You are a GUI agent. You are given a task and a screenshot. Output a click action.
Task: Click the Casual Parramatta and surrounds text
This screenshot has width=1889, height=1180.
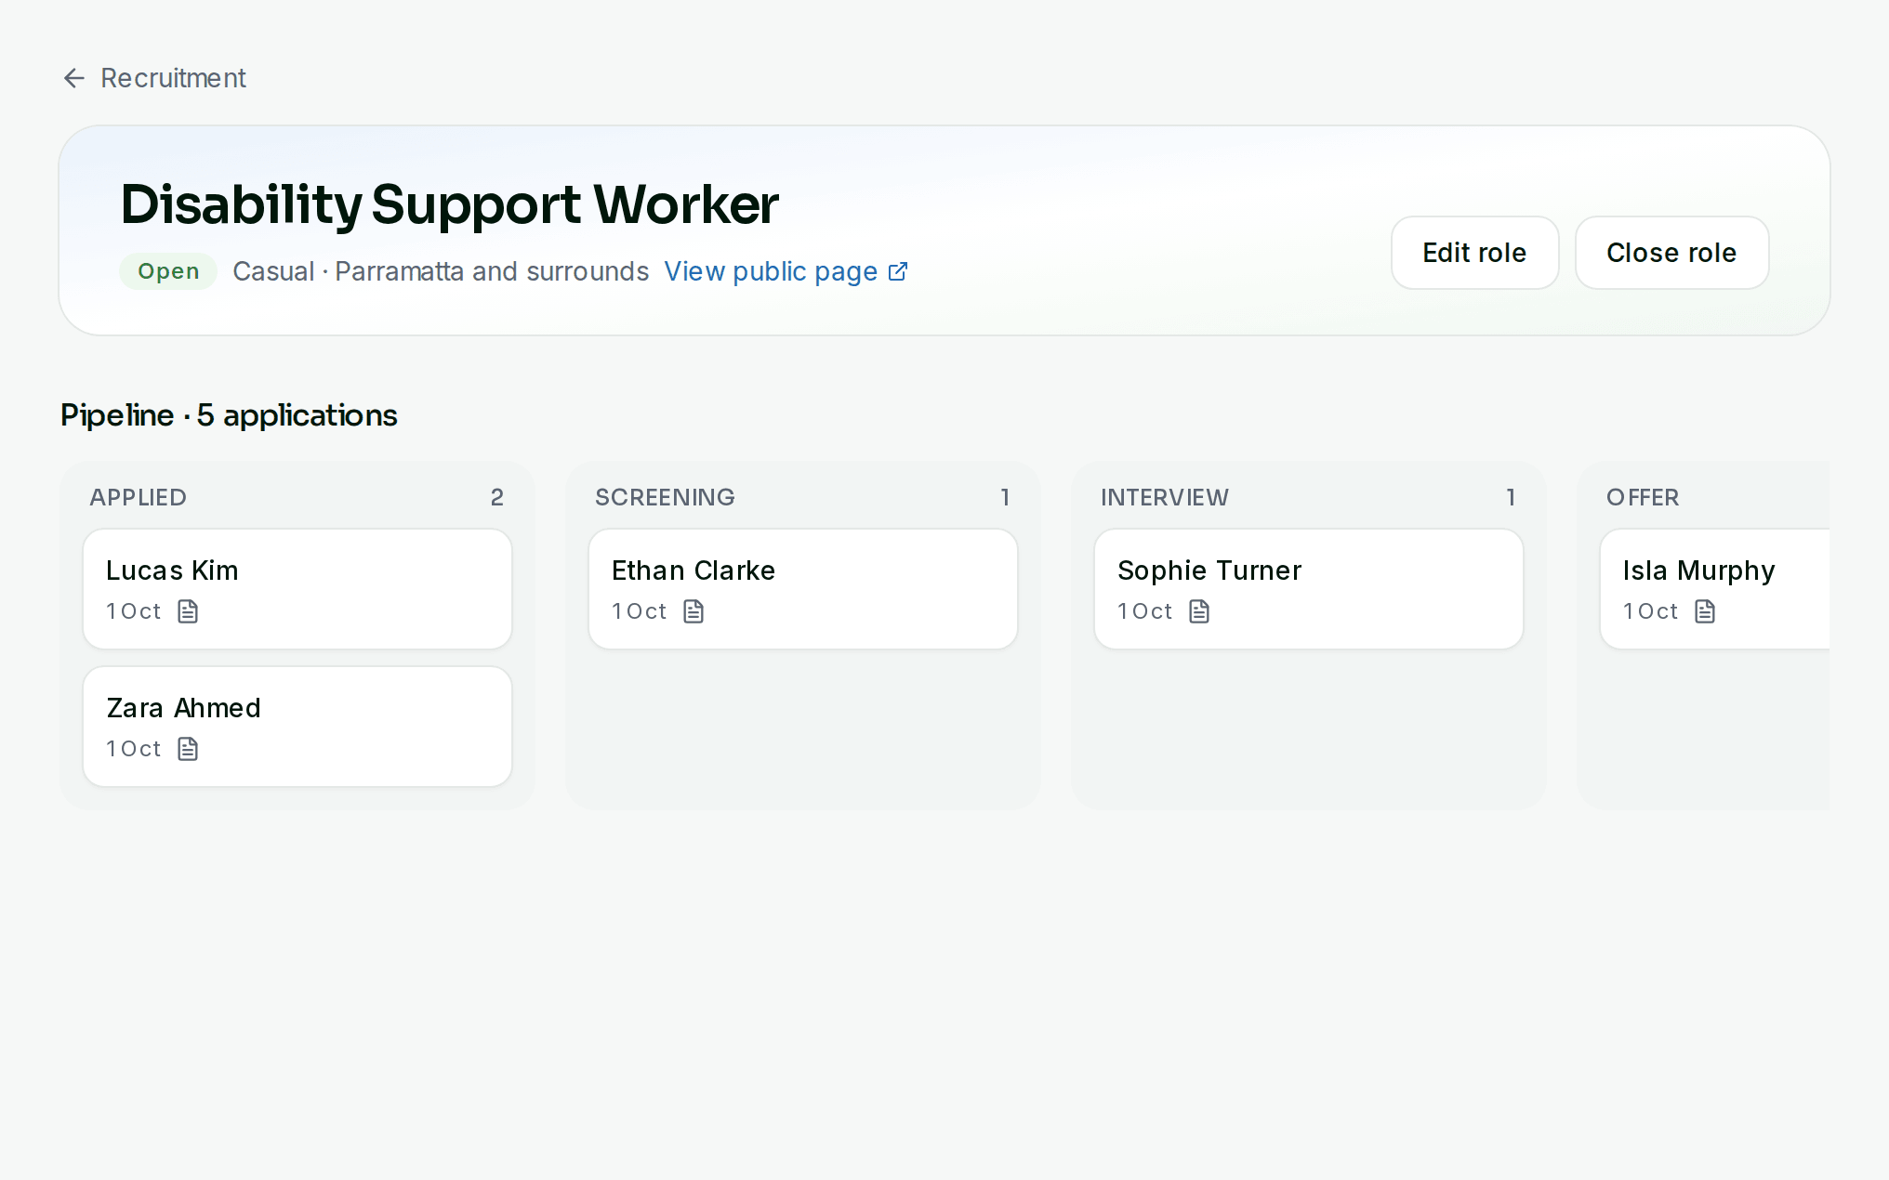pos(441,271)
